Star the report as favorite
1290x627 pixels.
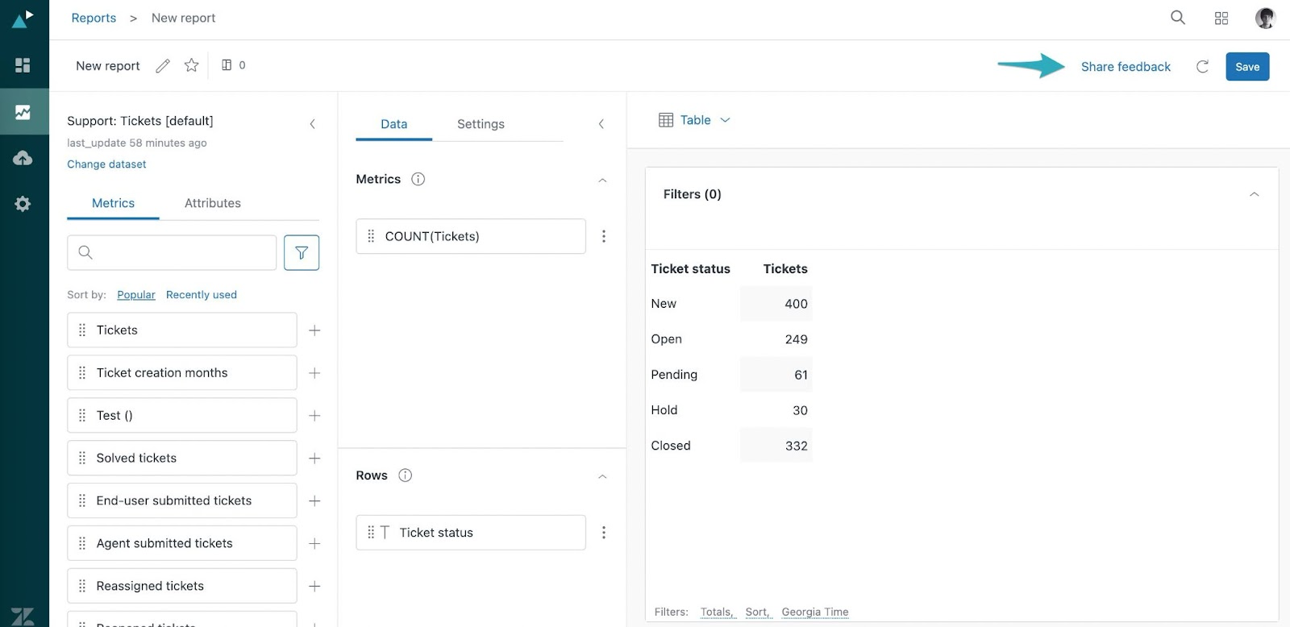191,65
